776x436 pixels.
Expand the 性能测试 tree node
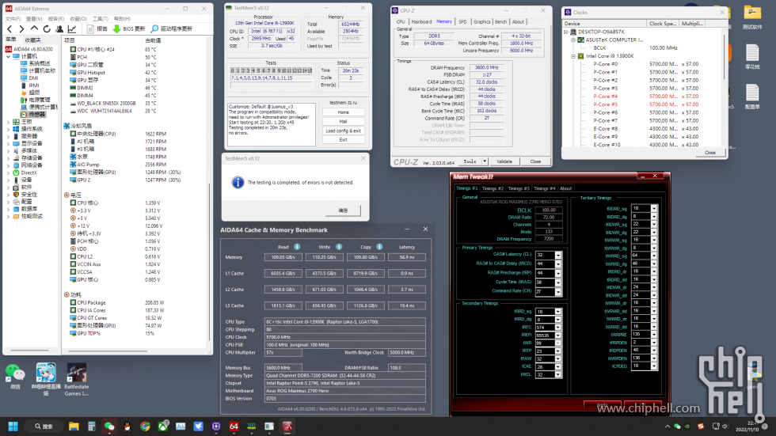9,217
